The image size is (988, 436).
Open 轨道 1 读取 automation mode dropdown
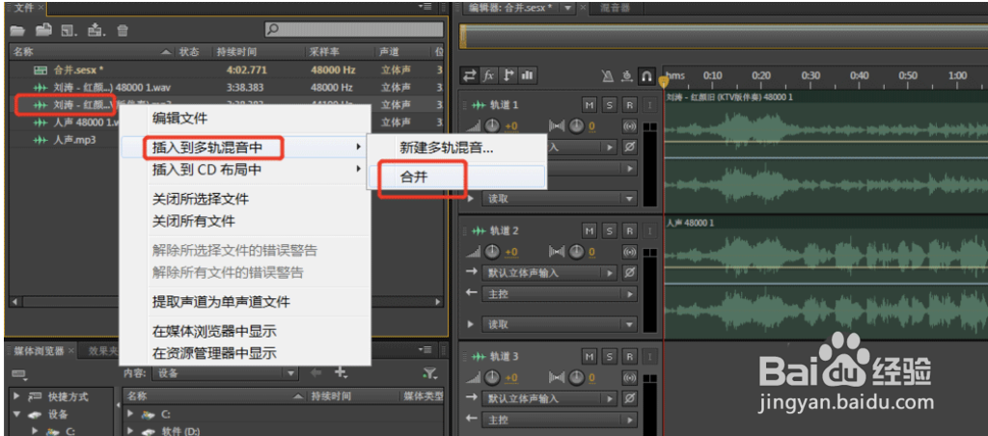pyautogui.click(x=560, y=199)
